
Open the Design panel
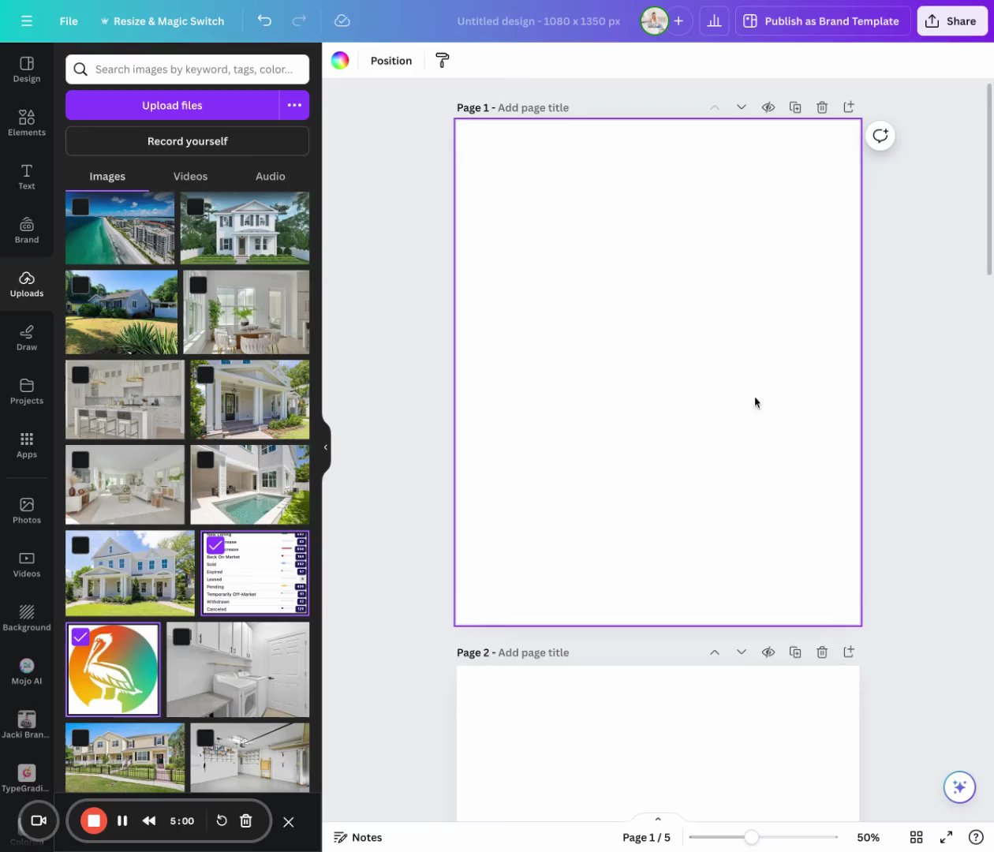[x=27, y=69]
